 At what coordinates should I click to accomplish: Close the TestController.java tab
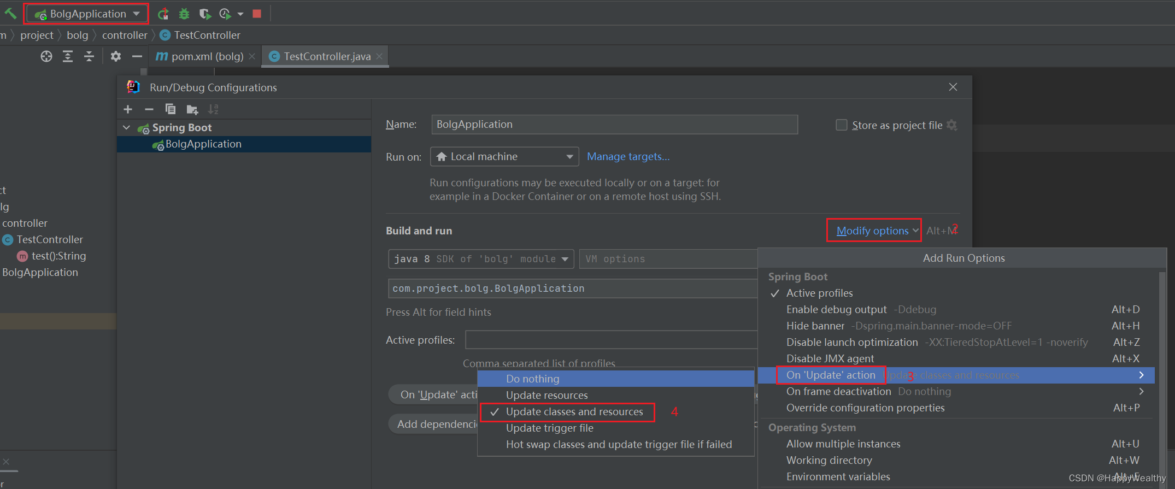(x=379, y=56)
